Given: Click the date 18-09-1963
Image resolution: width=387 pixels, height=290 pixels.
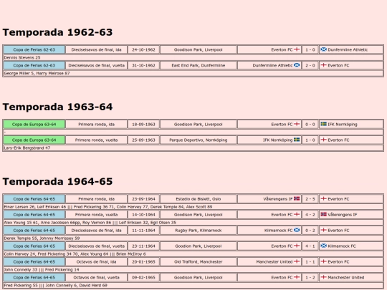Looking at the screenshot, I should pos(143,125).
